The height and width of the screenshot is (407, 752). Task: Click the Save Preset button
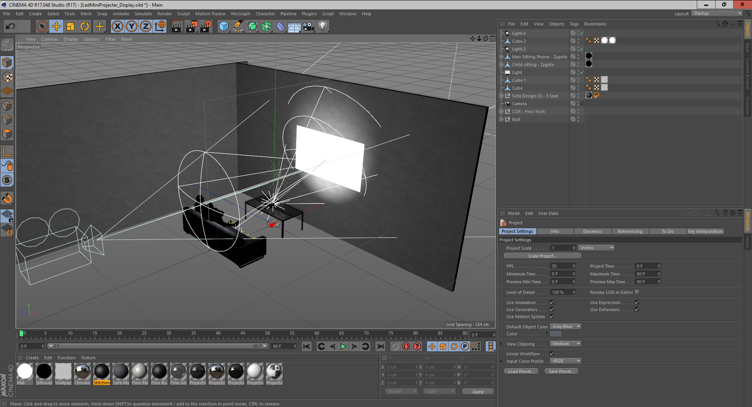[x=561, y=371]
